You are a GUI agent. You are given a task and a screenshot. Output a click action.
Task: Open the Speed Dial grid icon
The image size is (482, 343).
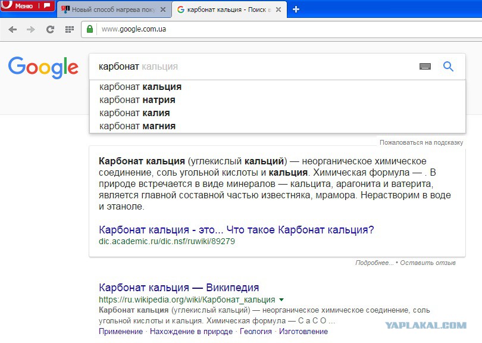pyautogui.click(x=70, y=30)
